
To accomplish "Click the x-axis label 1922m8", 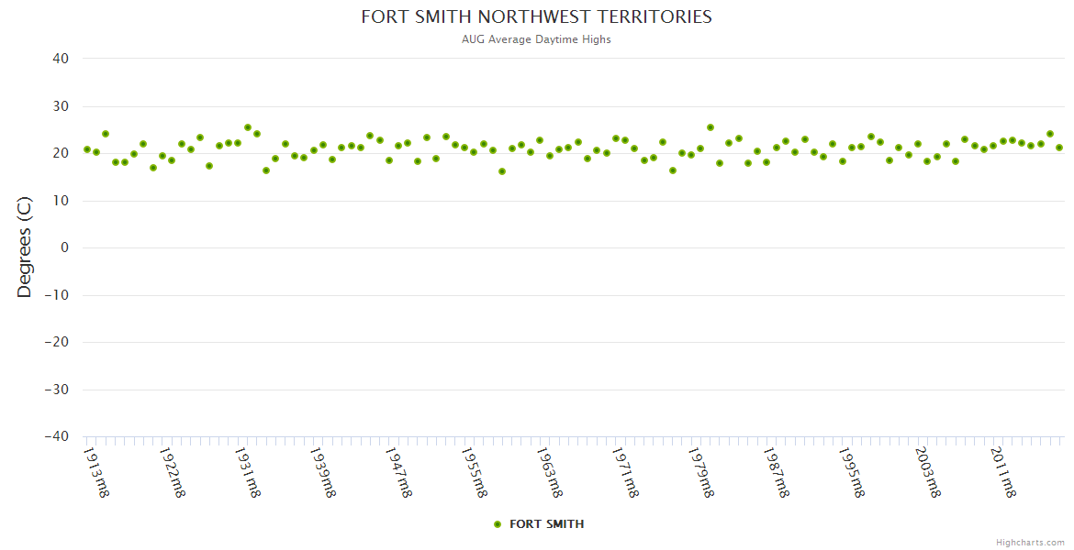I will (x=173, y=471).
